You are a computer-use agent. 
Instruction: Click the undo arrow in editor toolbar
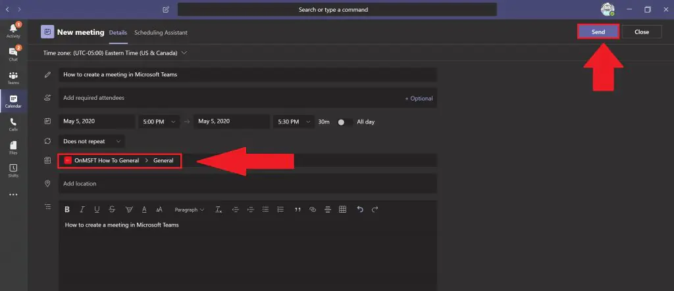[359, 210]
